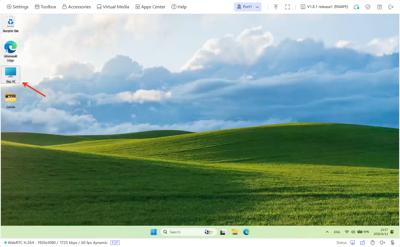Viewport: 400px width, 247px height.
Task: Open the Help menu
Action: click(x=179, y=7)
